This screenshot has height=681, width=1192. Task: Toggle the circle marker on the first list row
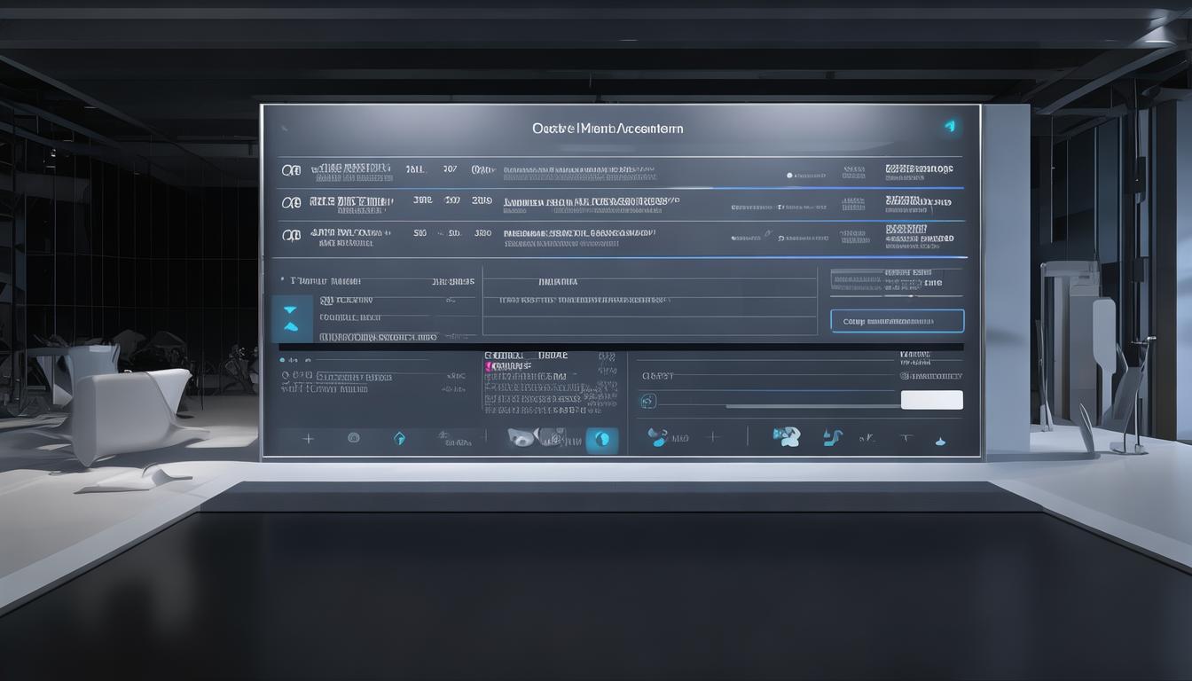pyautogui.click(x=290, y=168)
